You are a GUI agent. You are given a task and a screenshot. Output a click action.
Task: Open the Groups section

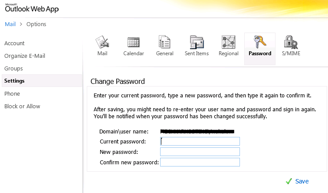[x=13, y=68]
